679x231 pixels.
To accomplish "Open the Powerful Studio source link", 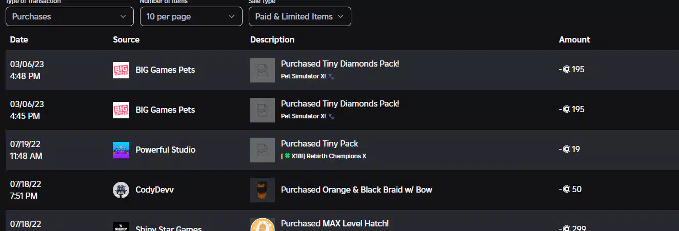I will [165, 150].
